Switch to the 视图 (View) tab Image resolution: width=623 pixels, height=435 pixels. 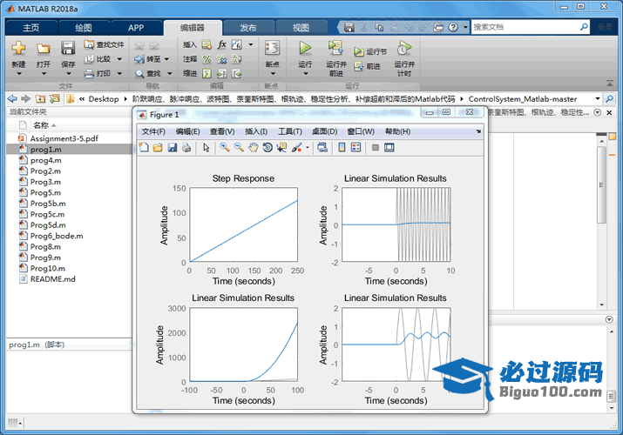click(301, 28)
